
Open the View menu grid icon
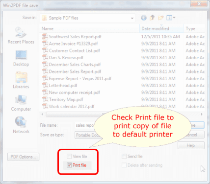[x=171, y=18]
